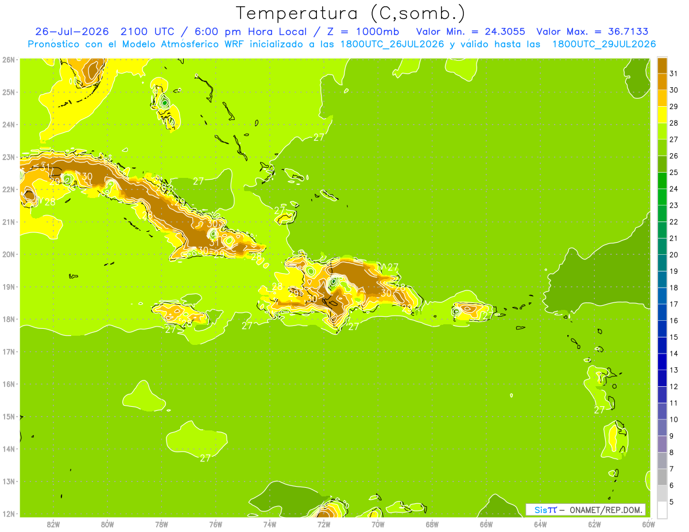Click the color scale legend label '21'
This screenshot has width=689, height=532.
click(x=674, y=238)
